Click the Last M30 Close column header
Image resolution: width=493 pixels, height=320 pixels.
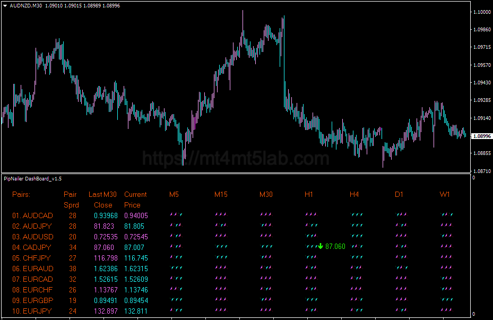click(x=102, y=200)
